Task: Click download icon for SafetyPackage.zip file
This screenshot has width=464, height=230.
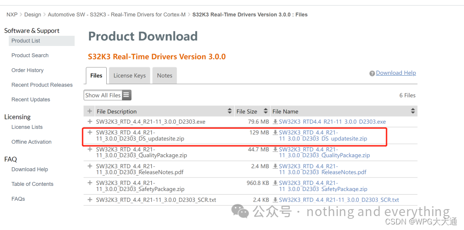Action: click(x=275, y=183)
